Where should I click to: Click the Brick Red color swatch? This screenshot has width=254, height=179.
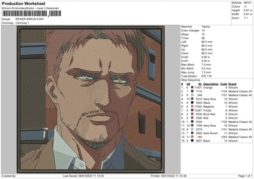[192, 114]
